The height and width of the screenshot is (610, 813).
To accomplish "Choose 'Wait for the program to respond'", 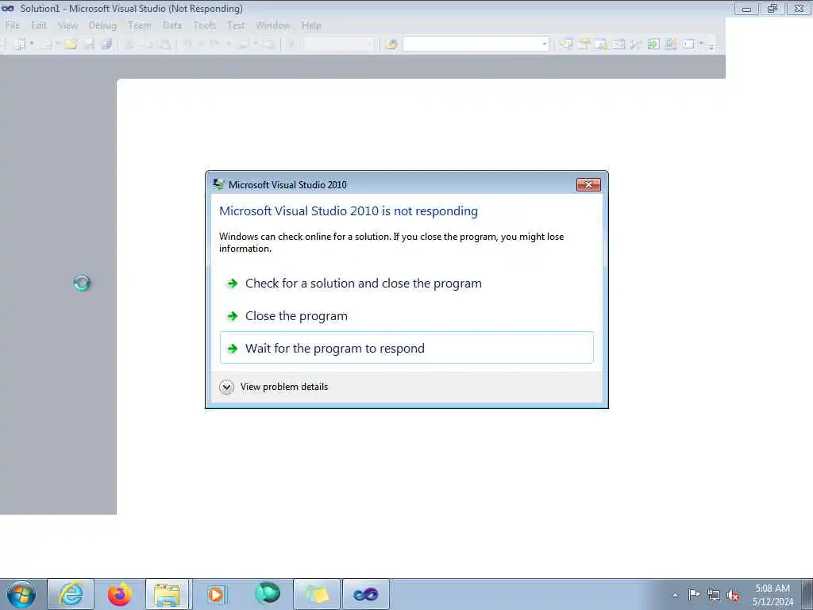I will point(406,348).
